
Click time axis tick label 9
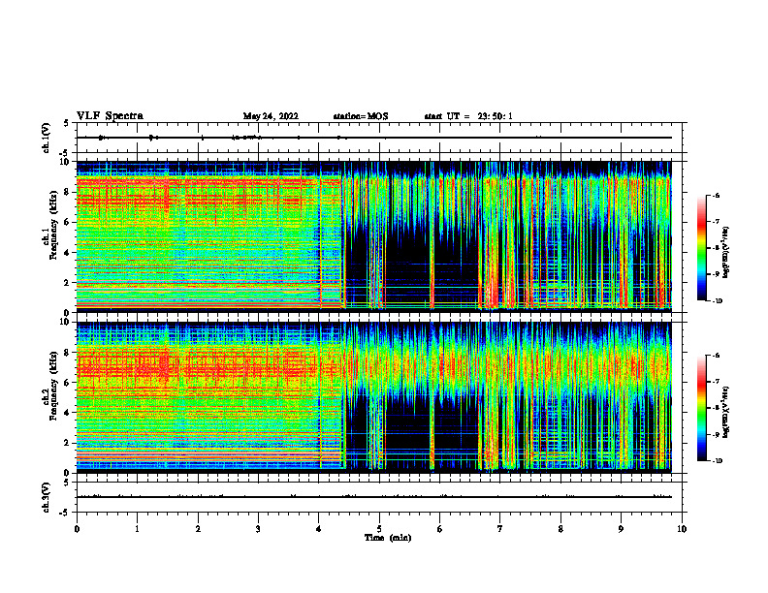click(x=621, y=529)
